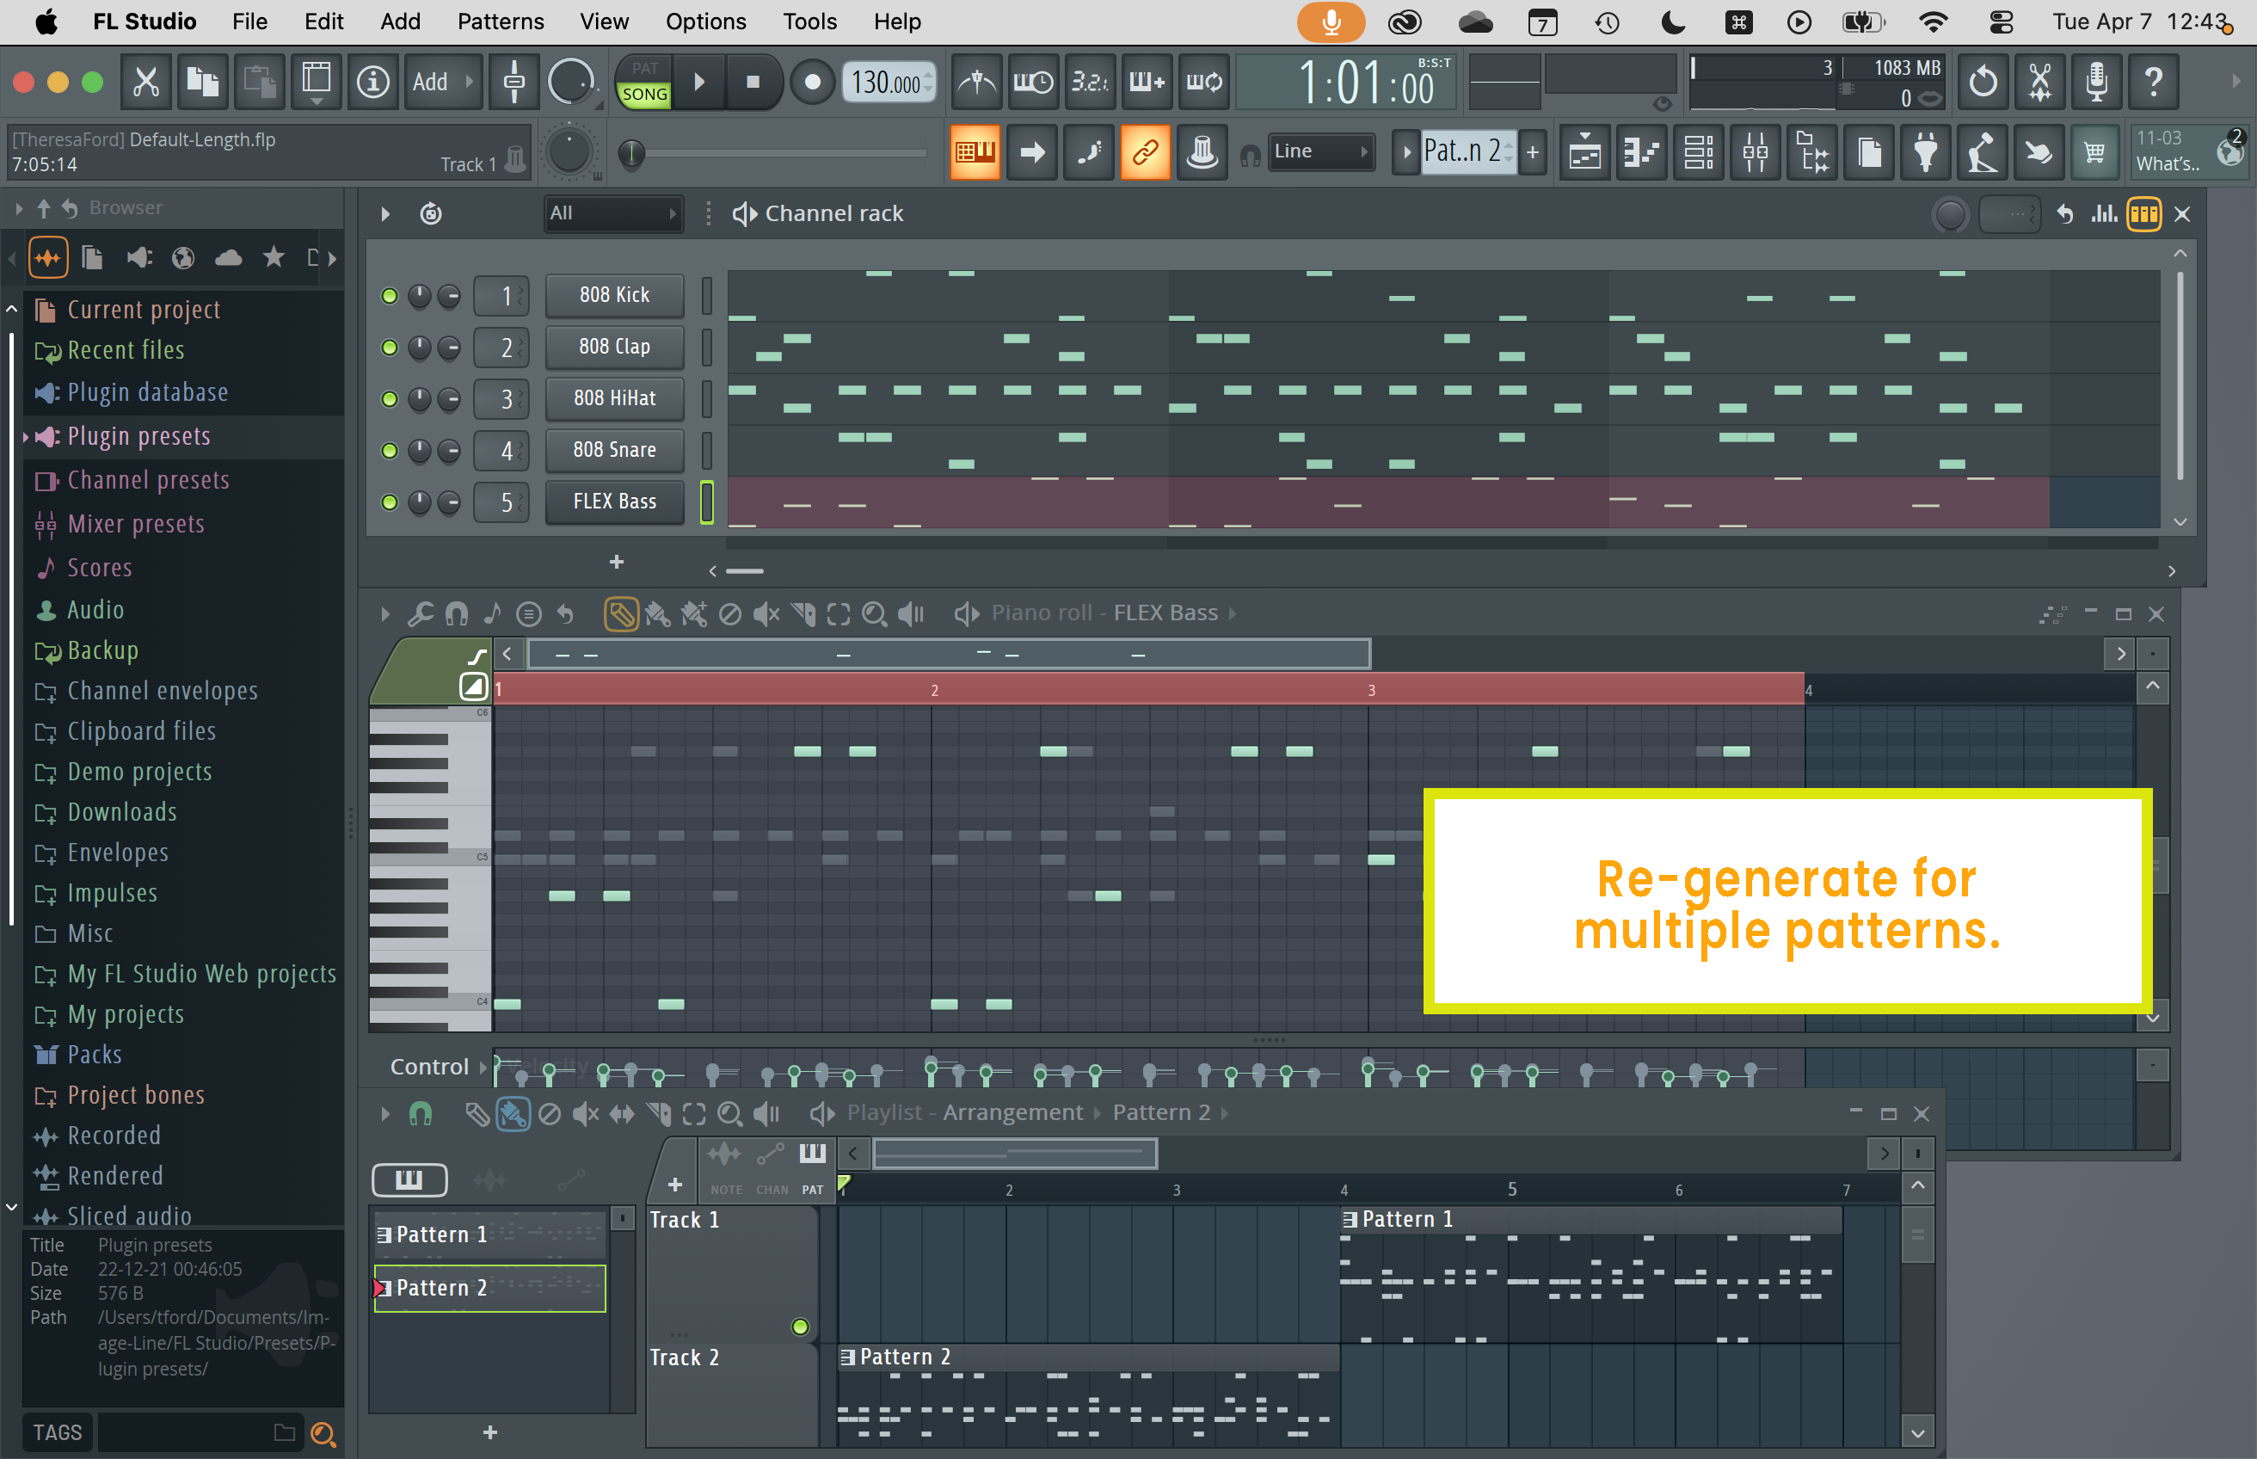This screenshot has width=2257, height=1459.
Task: Select the Draw pencil tool in Piano roll
Action: pos(620,614)
